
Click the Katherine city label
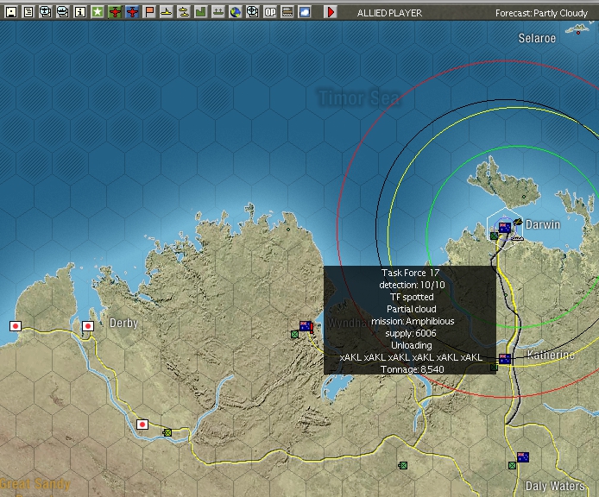point(551,355)
